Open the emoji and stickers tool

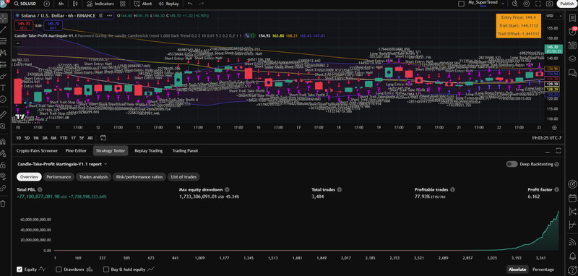[4, 99]
